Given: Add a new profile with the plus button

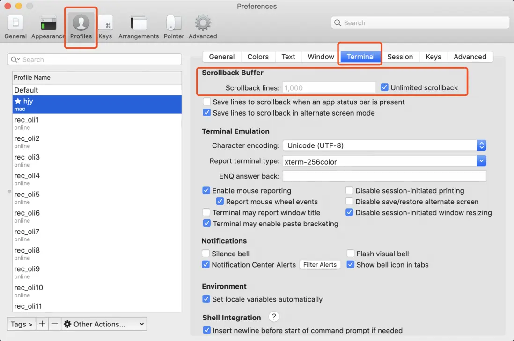Looking at the screenshot, I should click(x=42, y=324).
